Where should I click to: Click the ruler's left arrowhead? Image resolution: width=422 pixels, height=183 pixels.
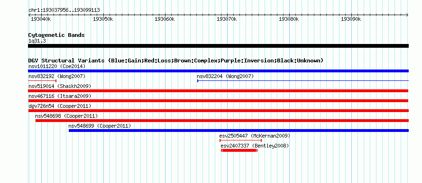coord(29,15)
